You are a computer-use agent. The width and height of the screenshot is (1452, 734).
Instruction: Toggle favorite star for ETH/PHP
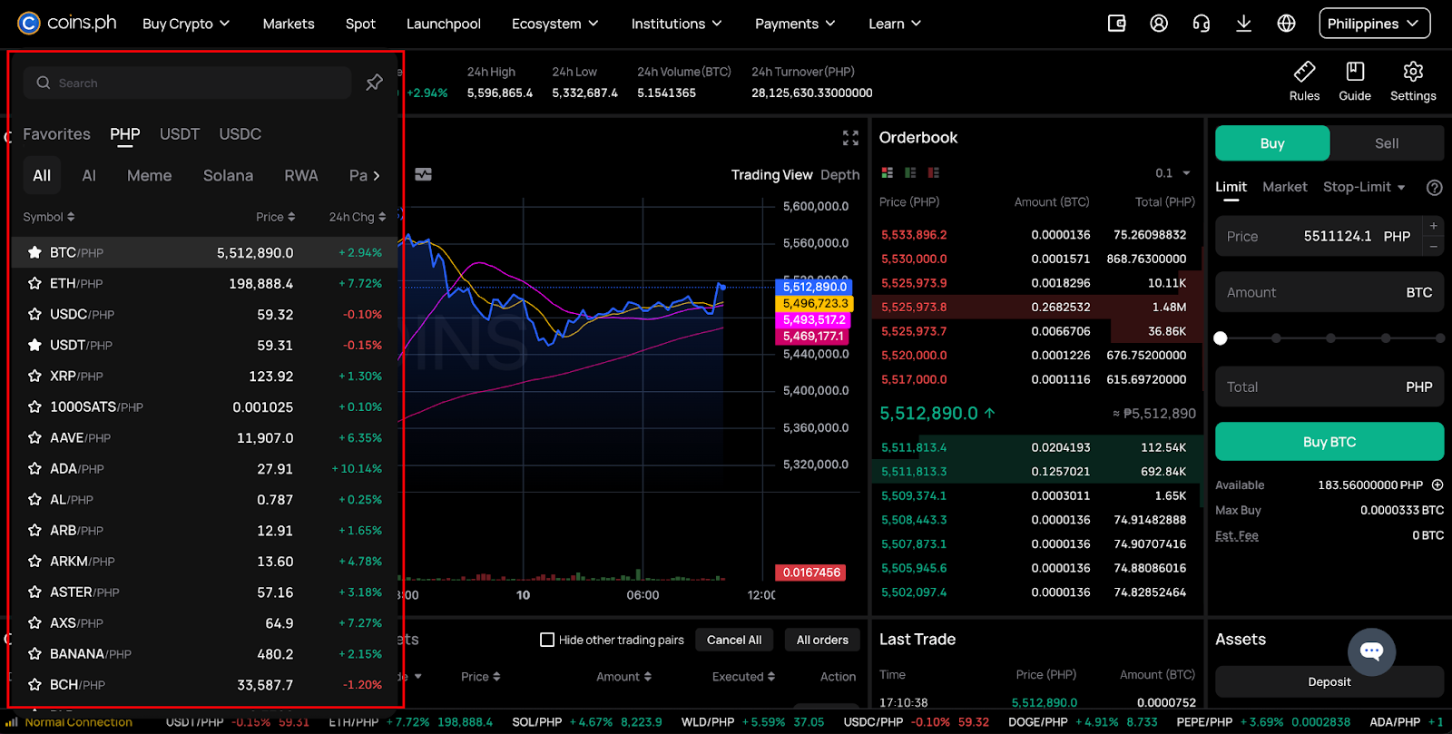tap(34, 283)
